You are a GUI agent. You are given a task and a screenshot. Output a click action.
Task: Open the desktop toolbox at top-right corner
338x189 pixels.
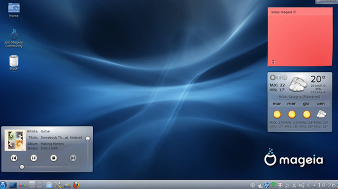coord(327,2)
